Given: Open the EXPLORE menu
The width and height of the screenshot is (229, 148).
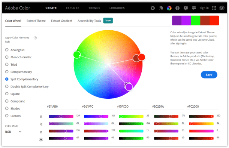Looking at the screenshot, I should 72,8.
